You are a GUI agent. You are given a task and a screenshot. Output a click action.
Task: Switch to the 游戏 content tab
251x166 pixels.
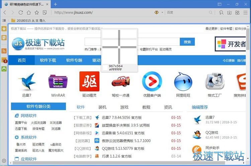pyautogui.click(x=124, y=107)
